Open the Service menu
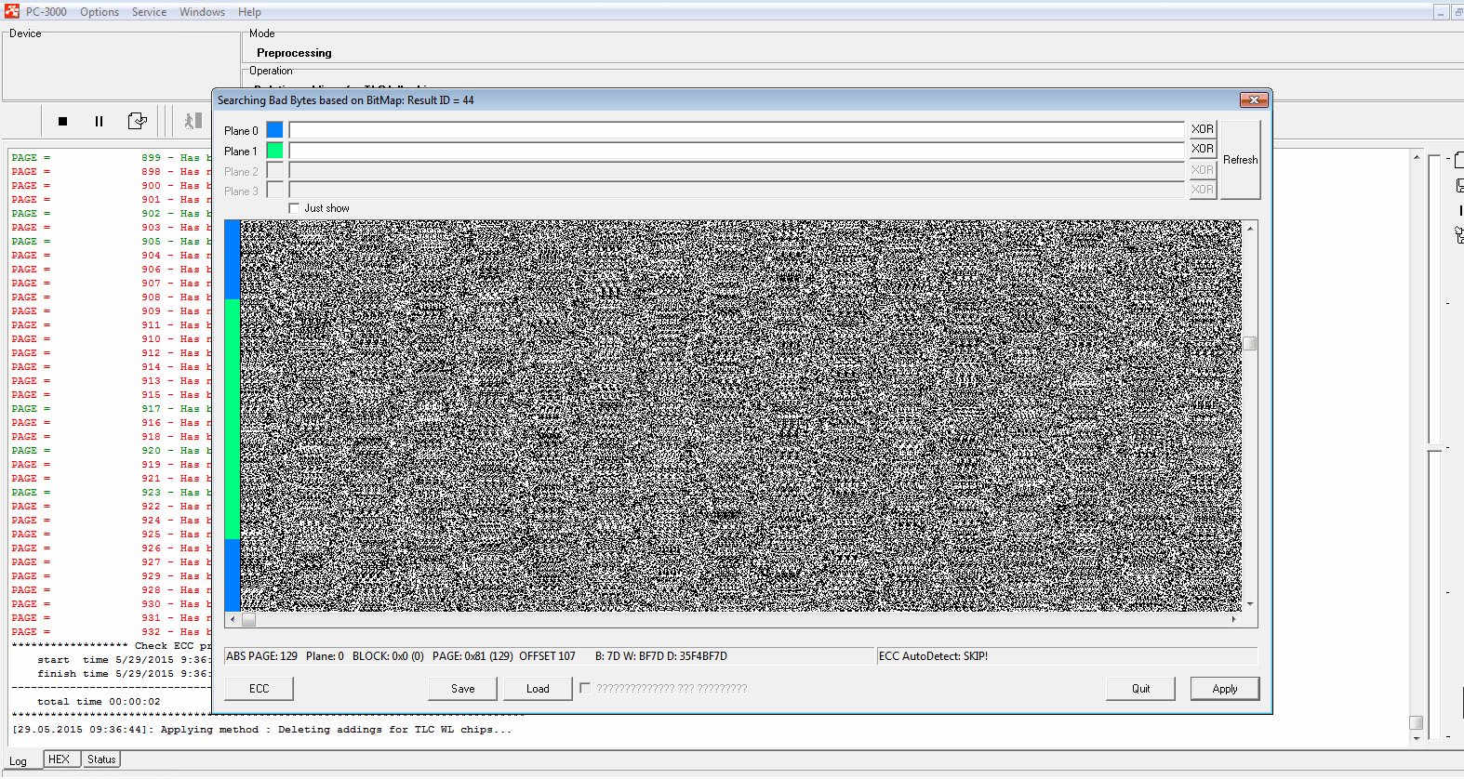 coord(149,12)
